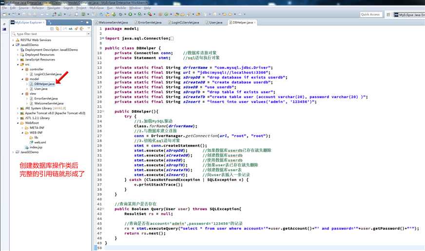Click the Open Perspective icon beside Quick Access
This screenshot has width=425, height=251.
[388, 15]
